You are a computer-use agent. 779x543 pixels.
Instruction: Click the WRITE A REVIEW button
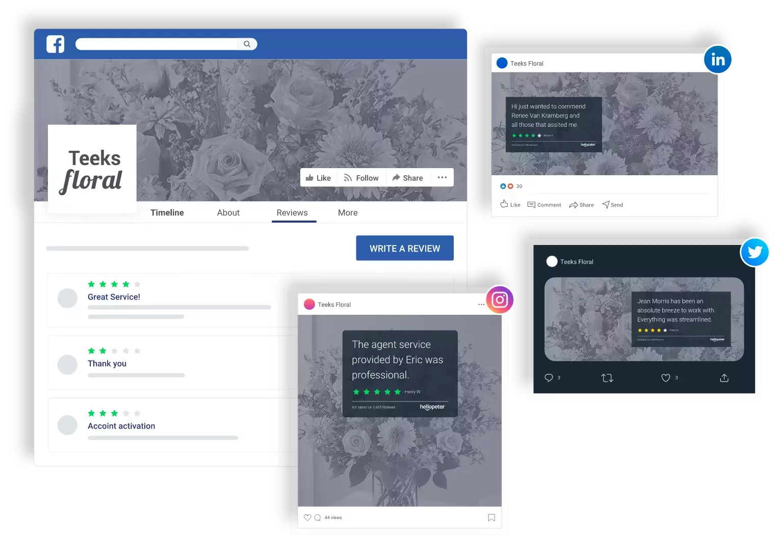point(404,248)
